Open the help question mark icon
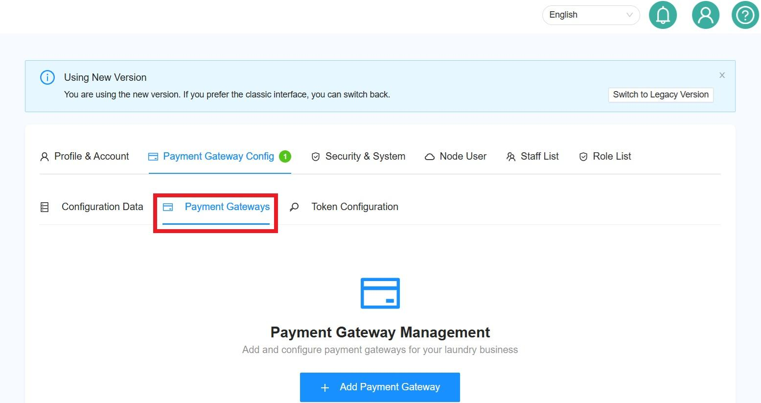This screenshot has height=403, width=761. pyautogui.click(x=745, y=15)
